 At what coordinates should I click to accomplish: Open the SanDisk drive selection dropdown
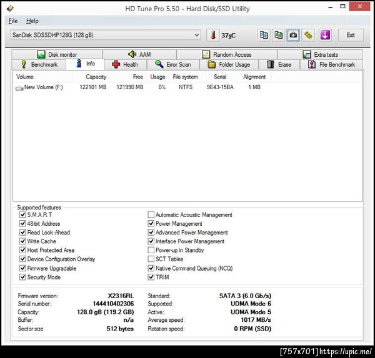coord(106,35)
